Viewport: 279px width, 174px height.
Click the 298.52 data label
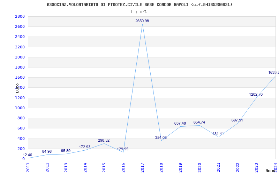coord(104,141)
